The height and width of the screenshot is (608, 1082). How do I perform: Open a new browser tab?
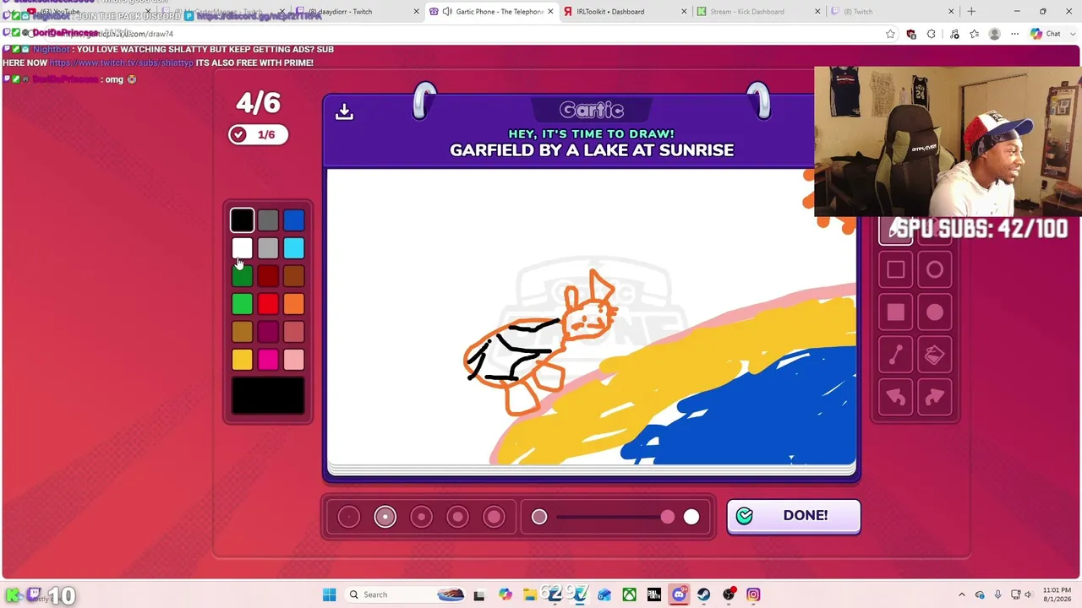click(971, 12)
